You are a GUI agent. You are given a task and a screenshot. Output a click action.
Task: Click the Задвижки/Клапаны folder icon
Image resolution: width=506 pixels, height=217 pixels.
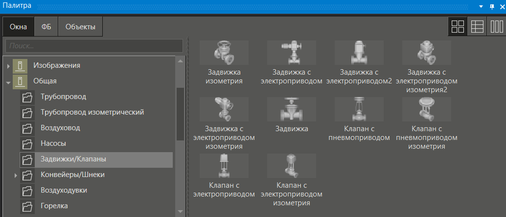click(x=27, y=159)
